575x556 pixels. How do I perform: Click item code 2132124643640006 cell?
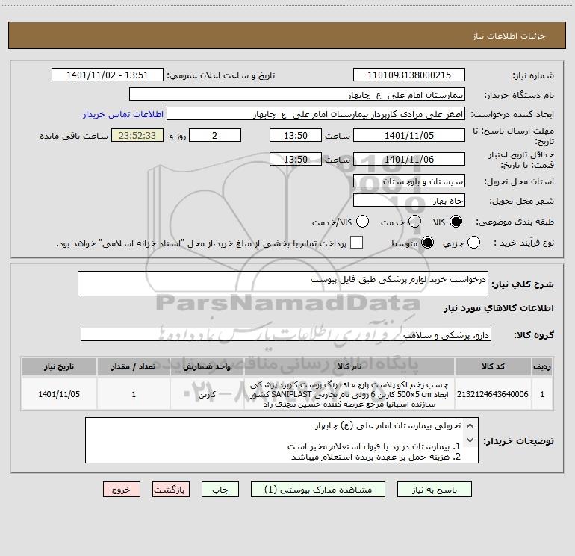493,394
